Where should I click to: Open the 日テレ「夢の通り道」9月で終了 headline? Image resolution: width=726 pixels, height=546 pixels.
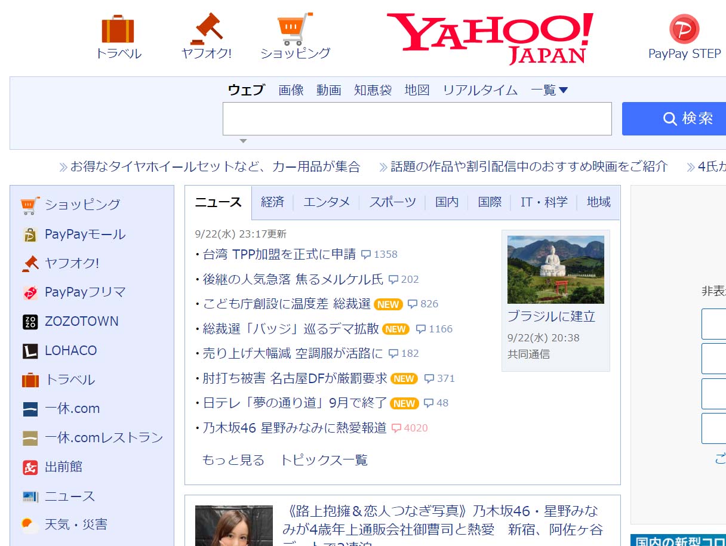295,403
